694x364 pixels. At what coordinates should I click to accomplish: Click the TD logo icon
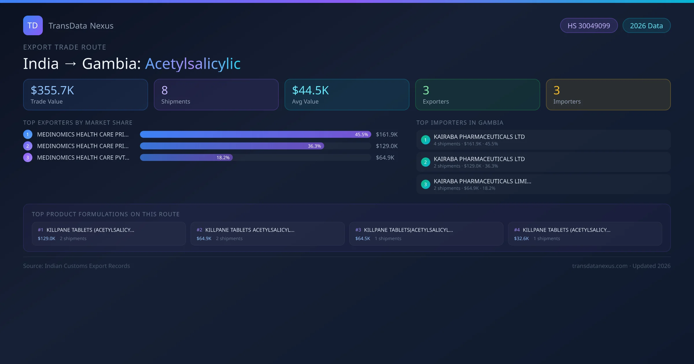point(33,25)
